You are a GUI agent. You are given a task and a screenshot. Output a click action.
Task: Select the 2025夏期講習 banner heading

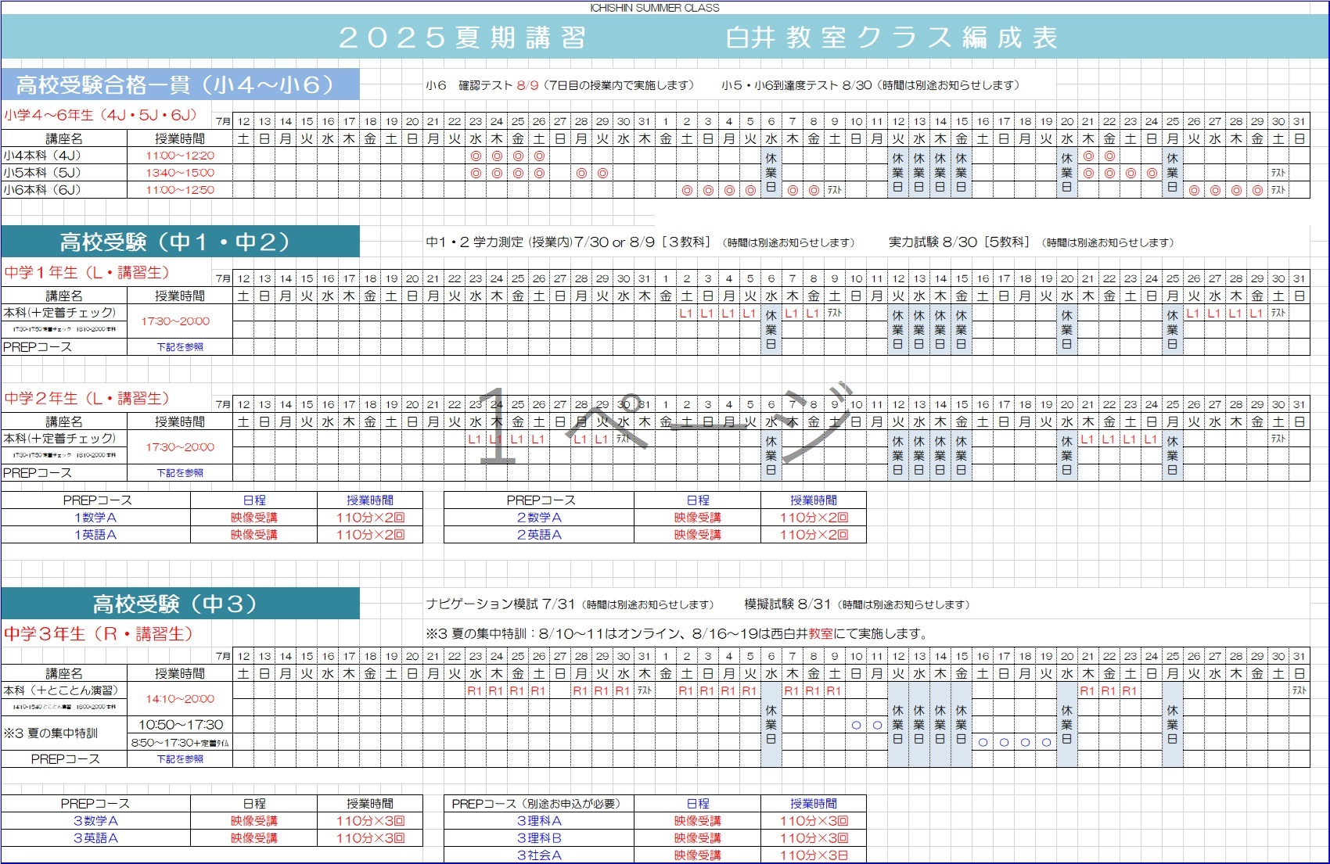coord(462,38)
